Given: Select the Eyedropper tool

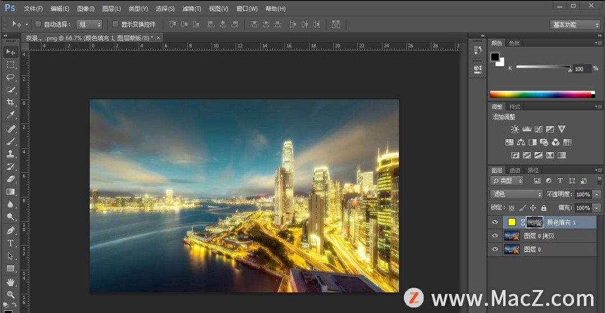Looking at the screenshot, I should pos(11,115).
